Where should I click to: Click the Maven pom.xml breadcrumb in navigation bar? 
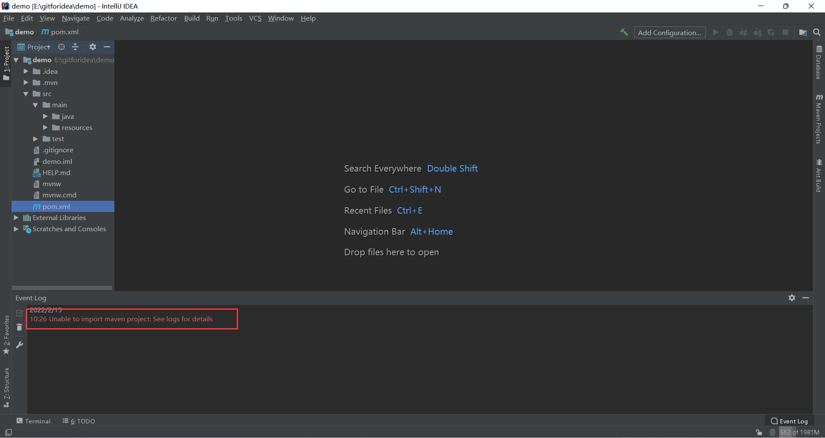(60, 32)
